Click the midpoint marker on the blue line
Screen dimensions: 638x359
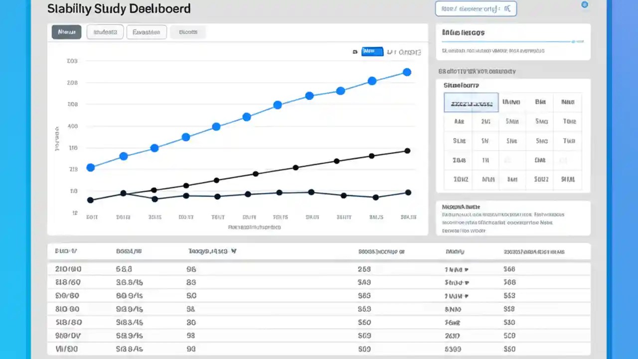pyautogui.click(x=247, y=117)
